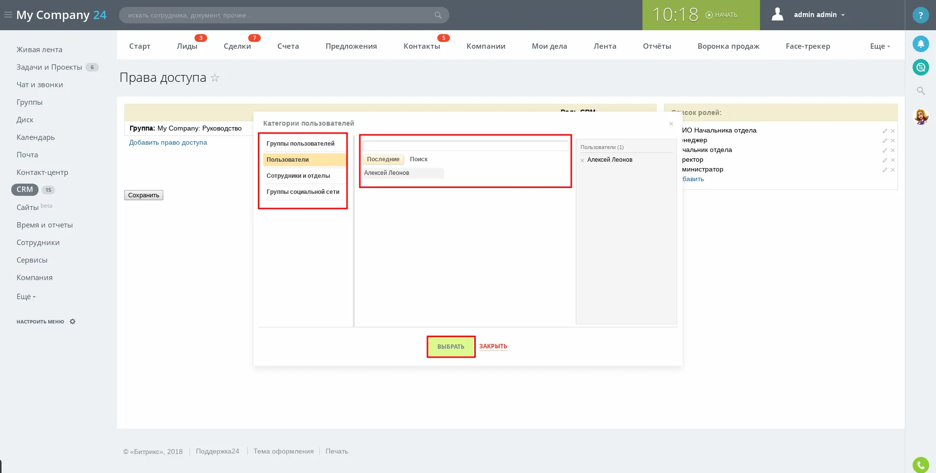Select Сотрудники и отделы category
Screen dimensions: 936x473
(x=298, y=176)
